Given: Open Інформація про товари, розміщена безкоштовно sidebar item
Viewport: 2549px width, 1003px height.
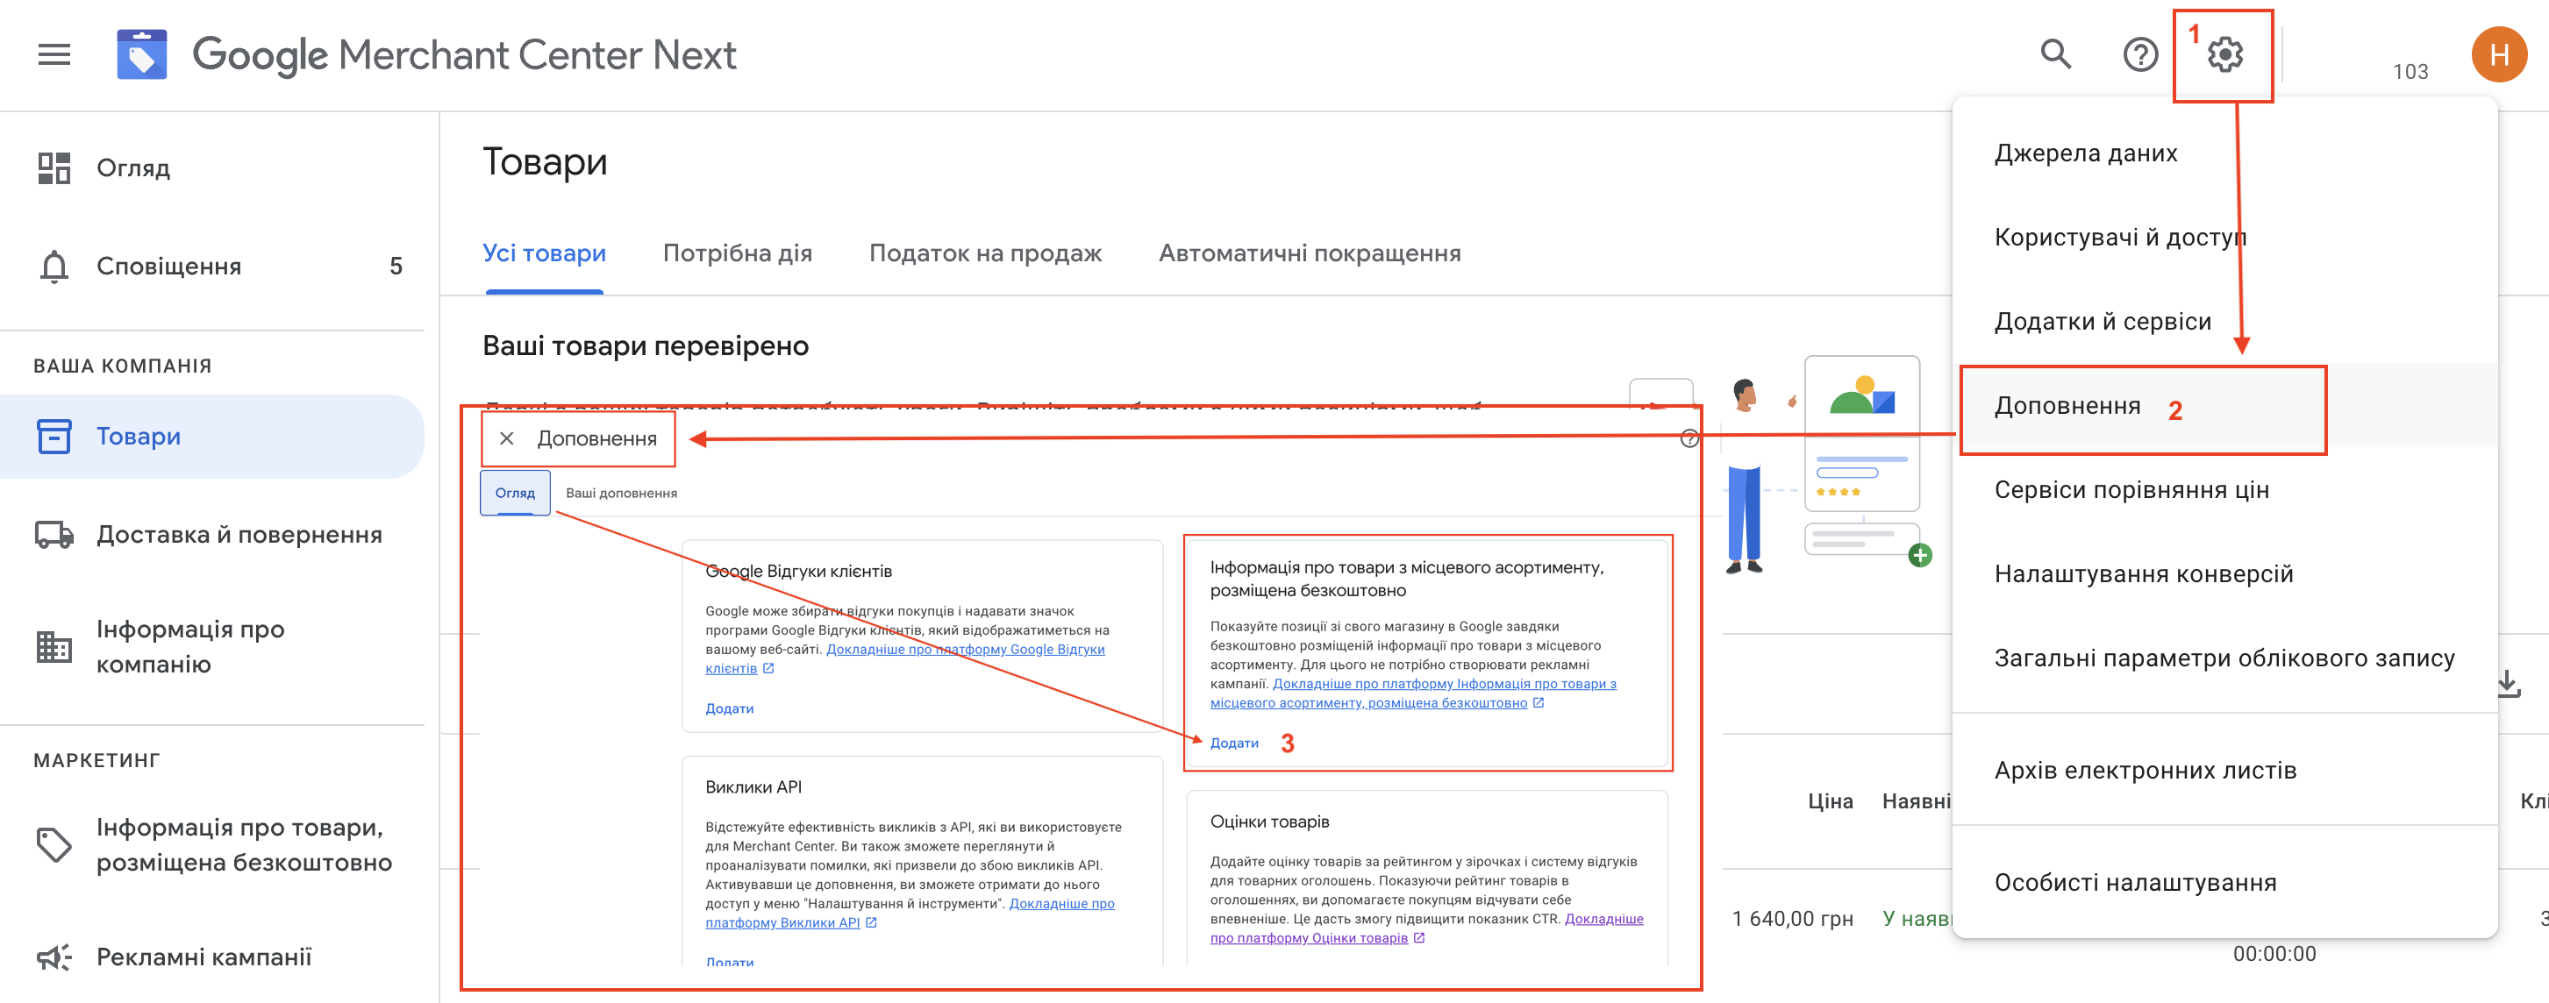Looking at the screenshot, I should click(x=211, y=843).
